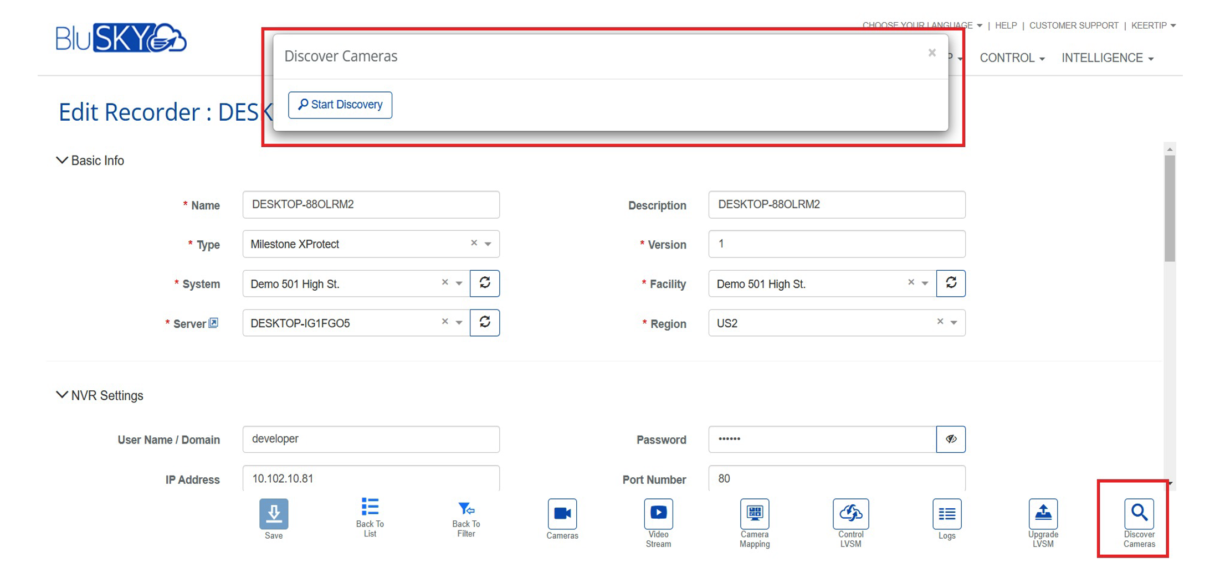Open the Type dropdown arrow

[488, 244]
